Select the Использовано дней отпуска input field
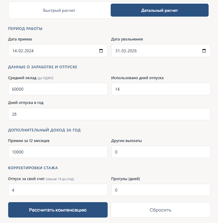This screenshot has height=223, width=218. (x=161, y=89)
